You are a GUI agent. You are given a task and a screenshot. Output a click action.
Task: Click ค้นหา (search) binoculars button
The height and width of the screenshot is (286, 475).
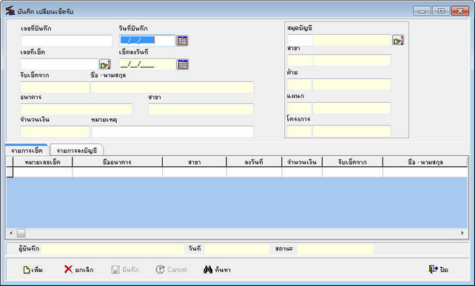coord(217,269)
